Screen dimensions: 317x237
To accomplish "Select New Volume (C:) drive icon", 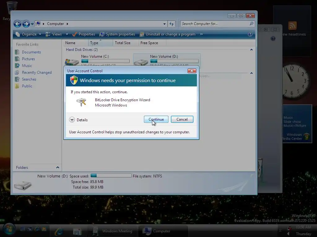I will 72,62.
